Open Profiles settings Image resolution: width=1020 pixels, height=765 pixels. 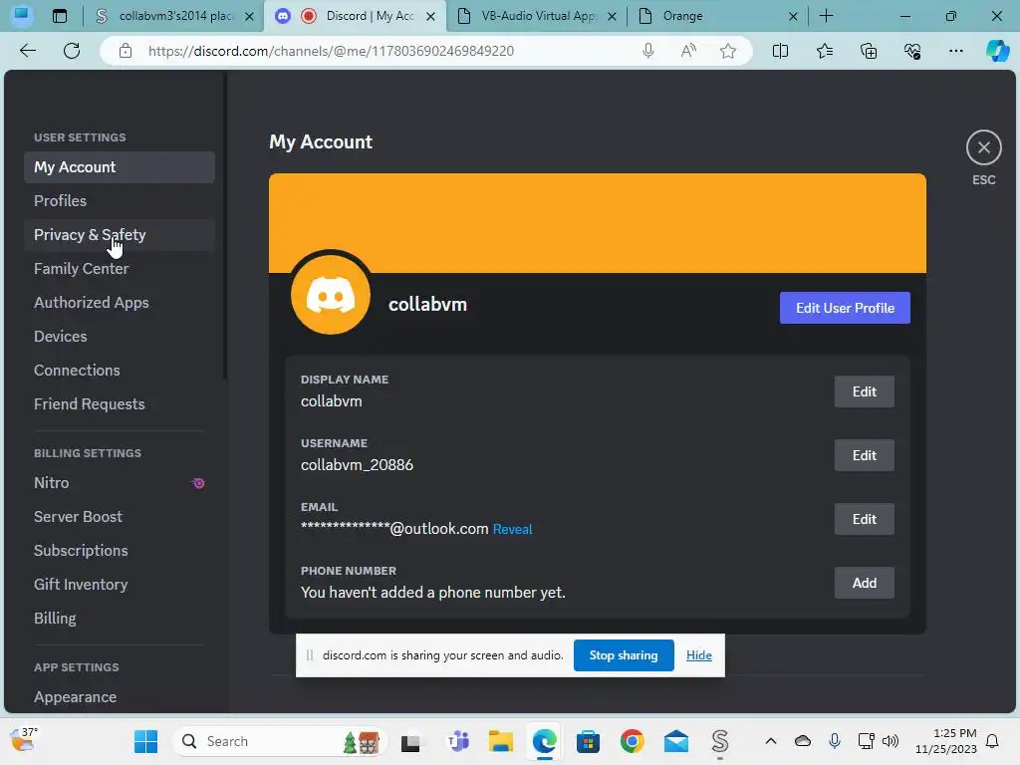[x=120, y=201]
